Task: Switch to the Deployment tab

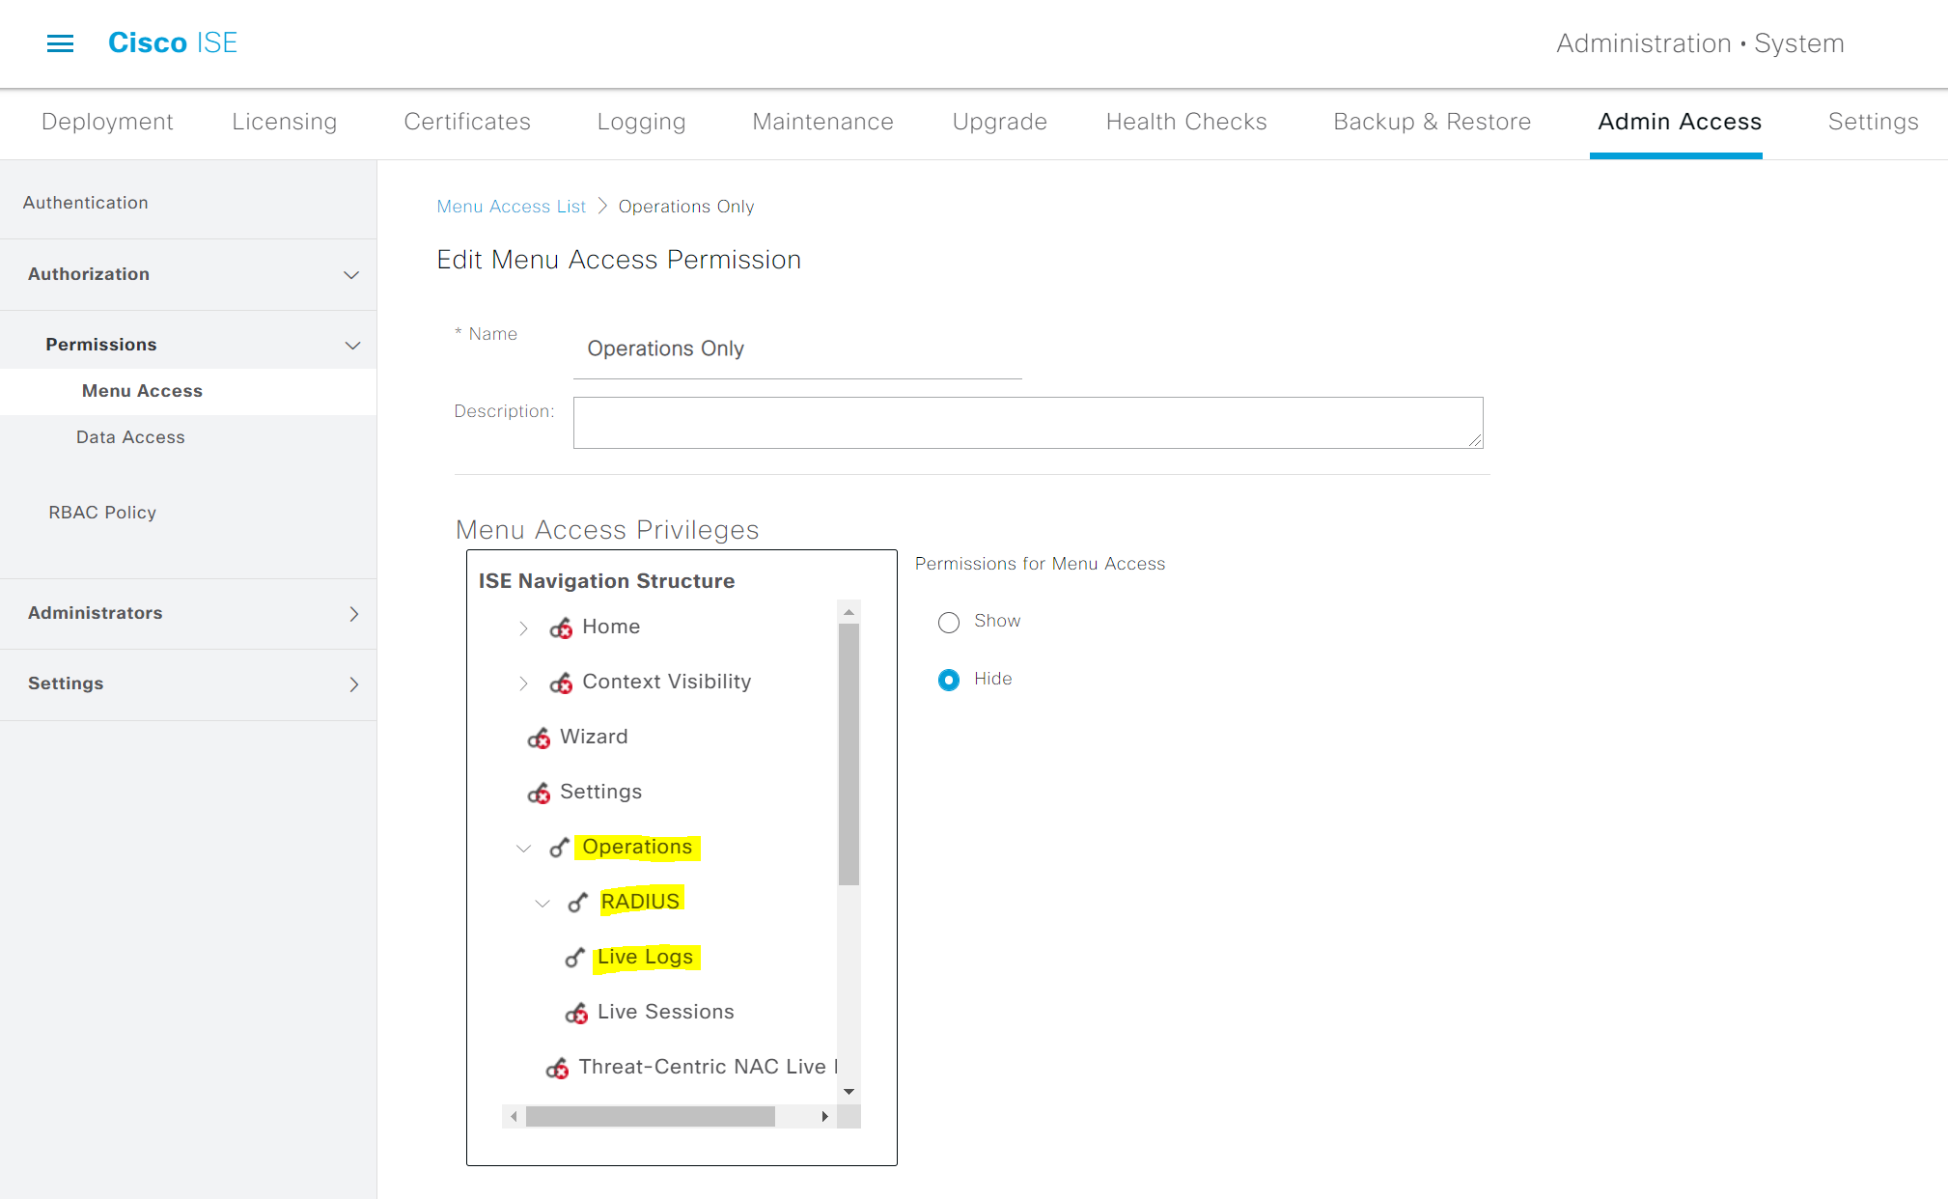Action: 107,122
